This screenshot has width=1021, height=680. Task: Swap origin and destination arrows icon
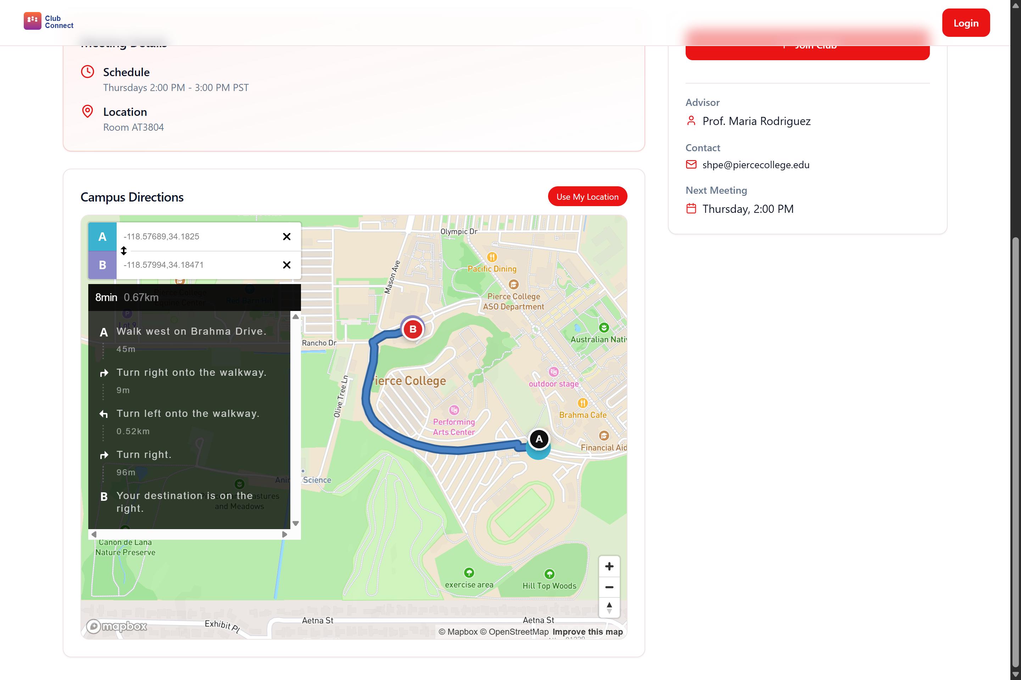point(124,251)
